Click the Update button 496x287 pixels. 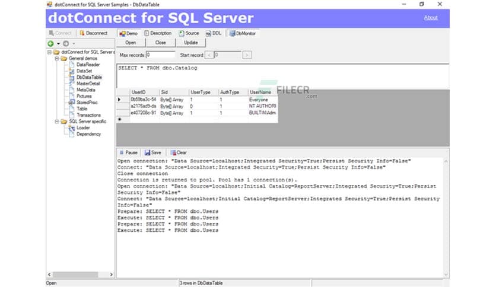pyautogui.click(x=190, y=42)
